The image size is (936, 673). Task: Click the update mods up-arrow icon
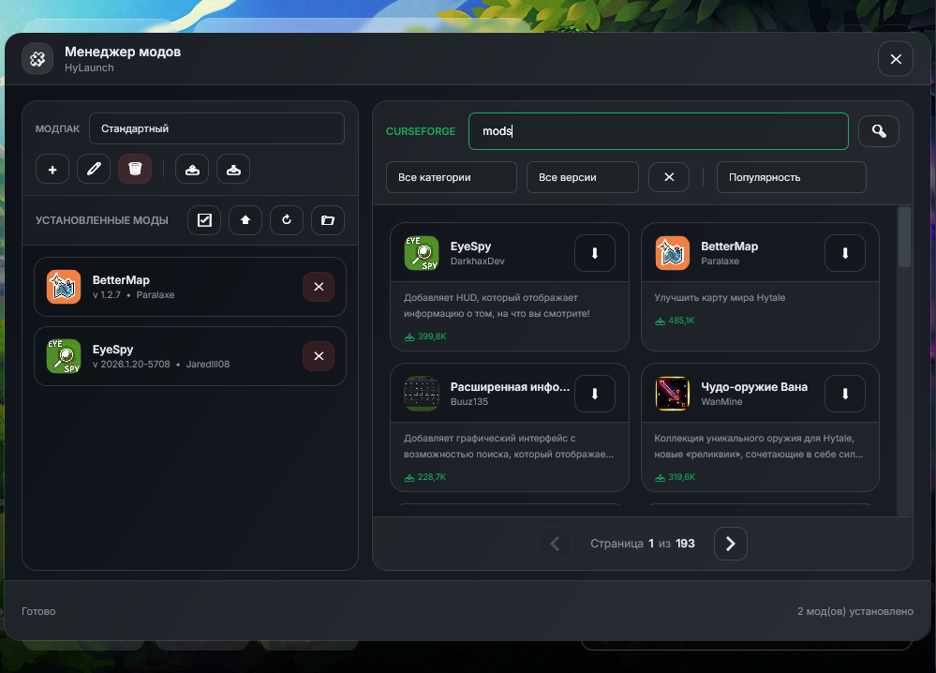click(245, 220)
